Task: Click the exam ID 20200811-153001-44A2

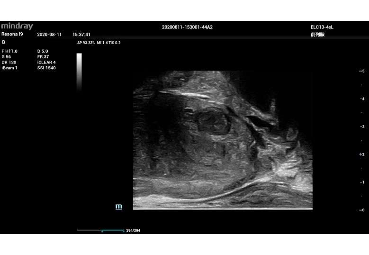Action: click(187, 27)
